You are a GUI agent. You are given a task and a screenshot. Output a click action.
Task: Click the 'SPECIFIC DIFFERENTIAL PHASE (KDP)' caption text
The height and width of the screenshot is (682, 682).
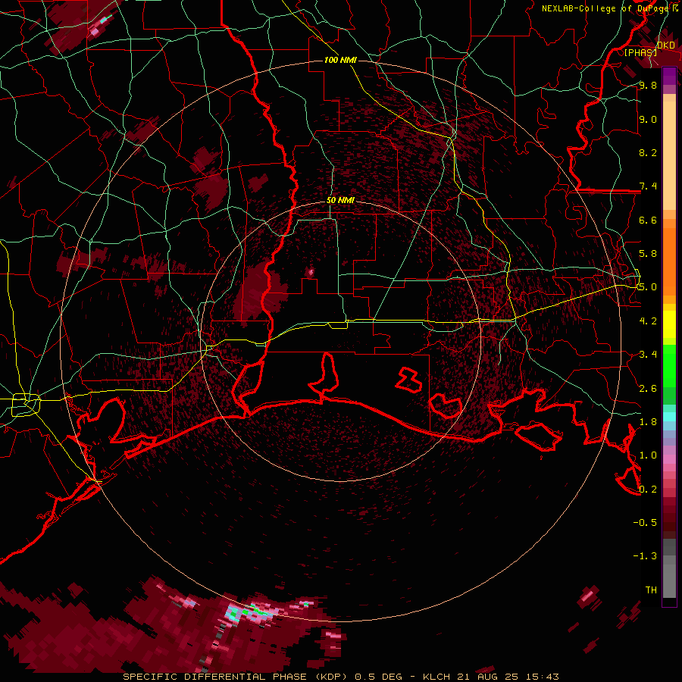point(235,677)
